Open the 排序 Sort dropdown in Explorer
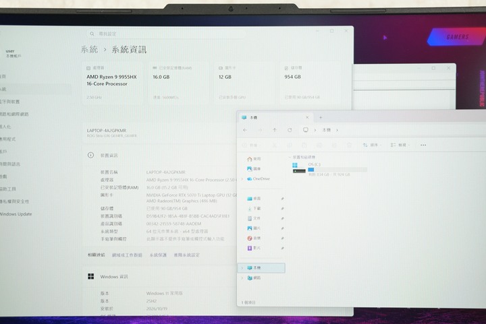This screenshot has height=324, width=486. click(372, 145)
